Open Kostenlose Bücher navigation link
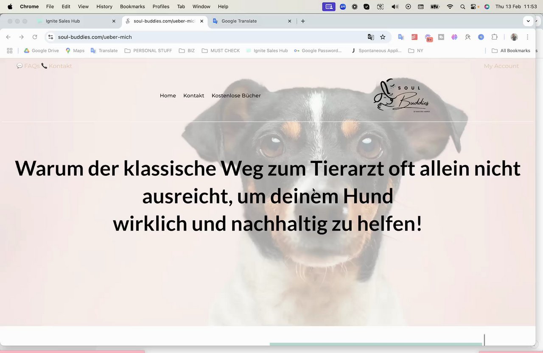This screenshot has height=353, width=543. (x=236, y=95)
